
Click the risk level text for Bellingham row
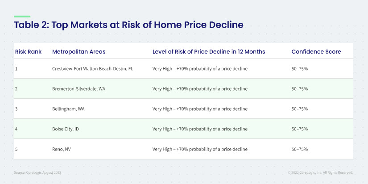(200, 109)
